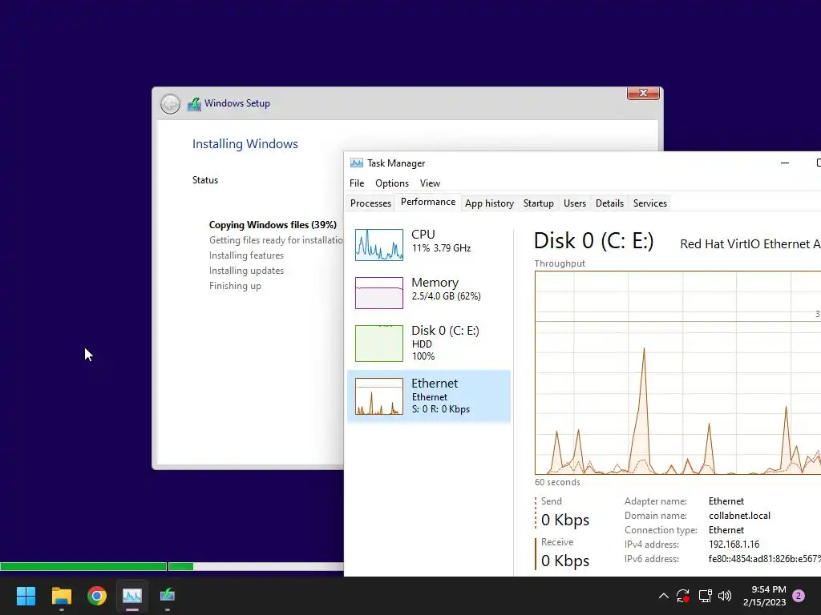Image resolution: width=821 pixels, height=615 pixels.
Task: Open the File menu in Task Manager
Action: (x=357, y=183)
